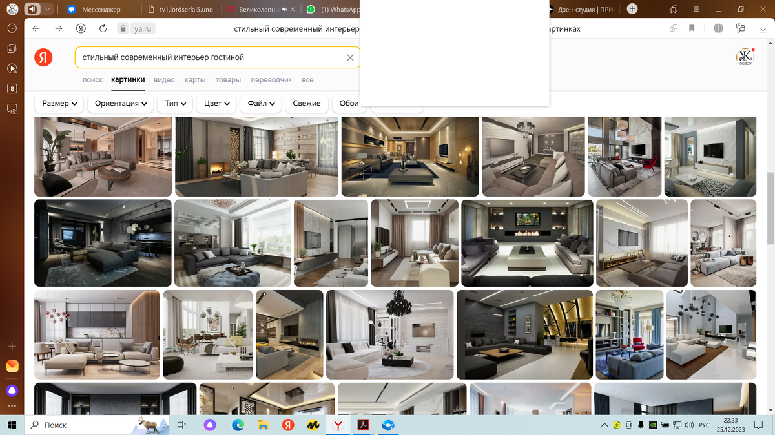
Task: Open thumbnail with red armchair and blue curtains
Action: tap(629, 334)
